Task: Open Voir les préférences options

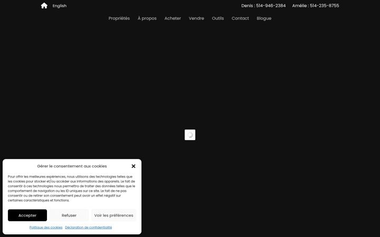Action: click(x=113, y=215)
